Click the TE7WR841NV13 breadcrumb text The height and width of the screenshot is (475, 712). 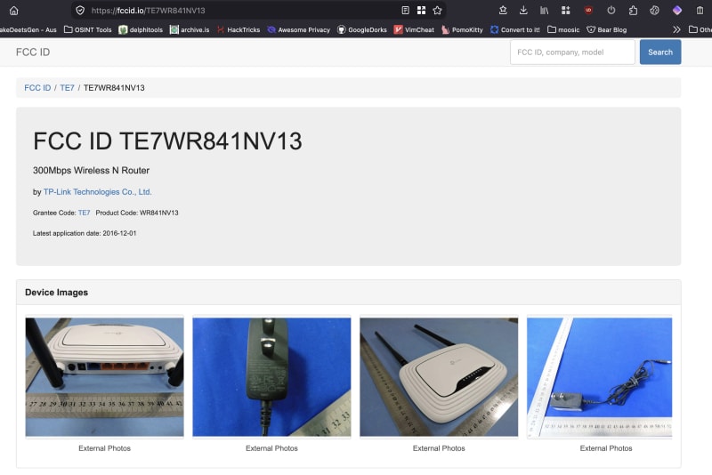pyautogui.click(x=114, y=87)
